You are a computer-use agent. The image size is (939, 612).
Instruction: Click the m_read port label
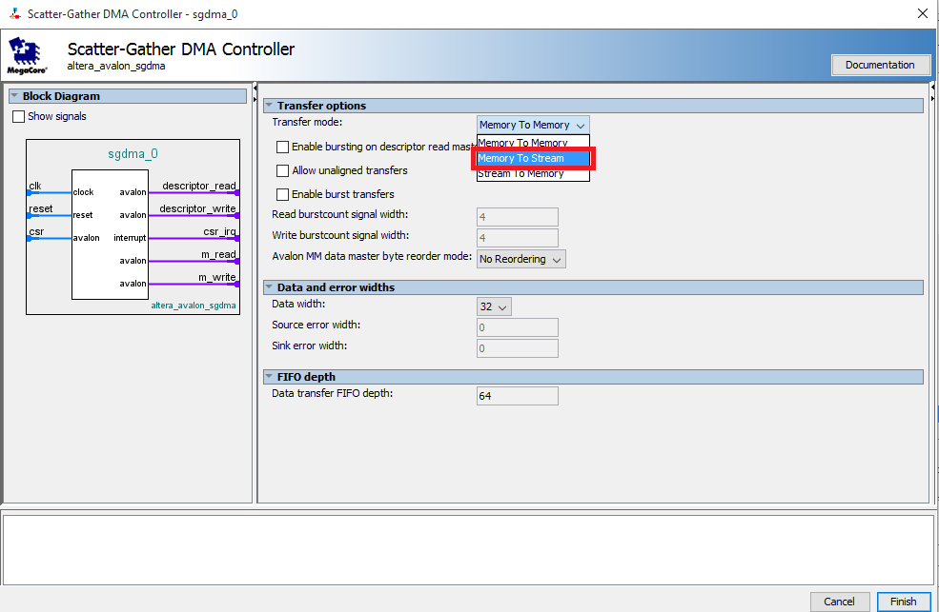pos(218,254)
